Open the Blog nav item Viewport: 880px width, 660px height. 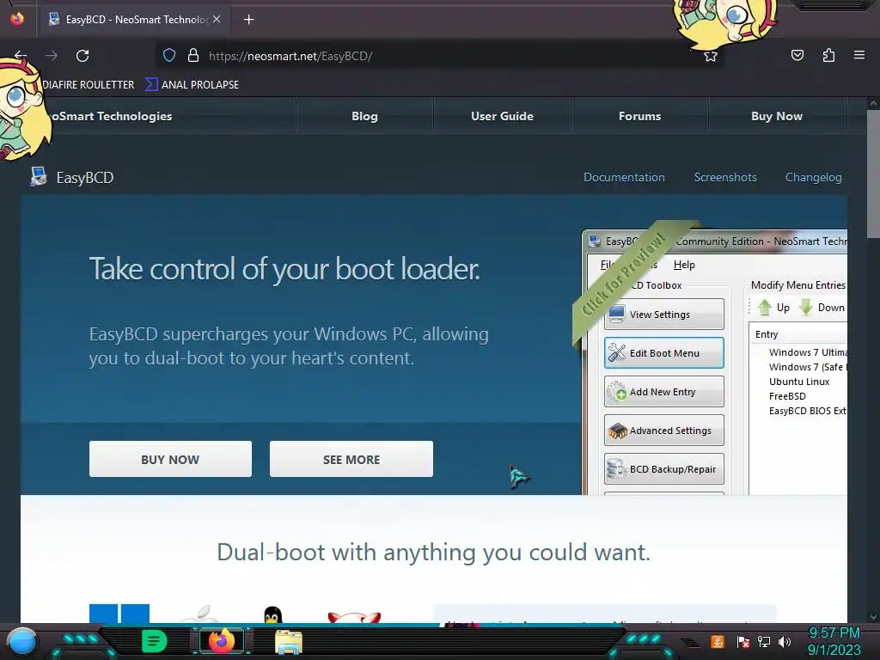pyautogui.click(x=364, y=116)
